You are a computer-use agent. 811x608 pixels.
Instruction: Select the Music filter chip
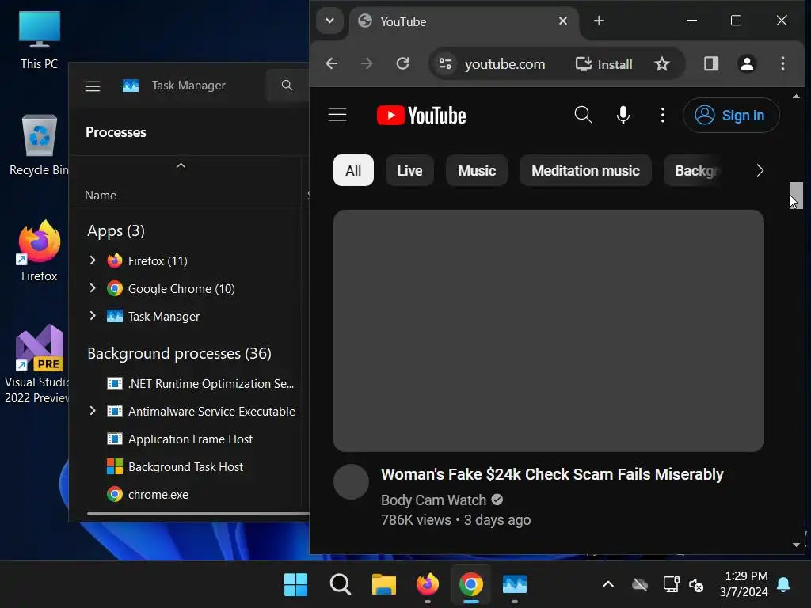[x=477, y=171]
